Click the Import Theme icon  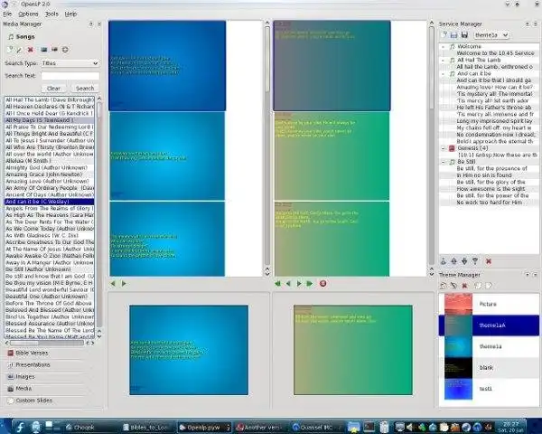click(x=477, y=286)
